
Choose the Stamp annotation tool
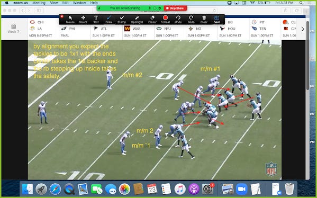click(122, 20)
